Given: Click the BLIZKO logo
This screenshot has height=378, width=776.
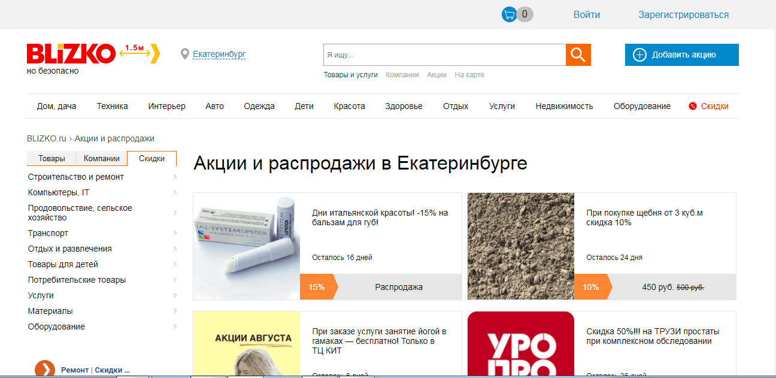Looking at the screenshot, I should click(x=71, y=54).
